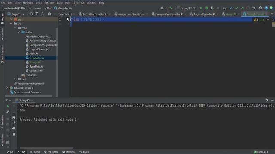Switch to the LogicalOperator.kt tab
The width and height of the screenshot is (275, 154).
[205, 14]
